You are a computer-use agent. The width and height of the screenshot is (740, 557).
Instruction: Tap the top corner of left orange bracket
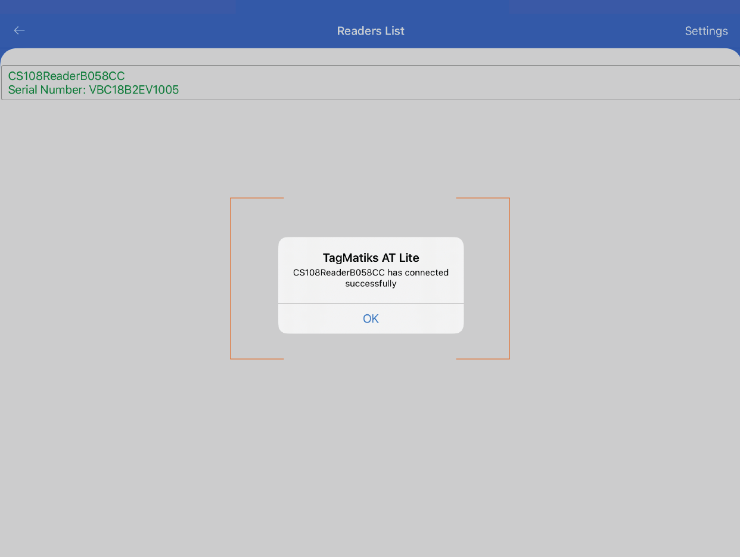(x=231, y=199)
